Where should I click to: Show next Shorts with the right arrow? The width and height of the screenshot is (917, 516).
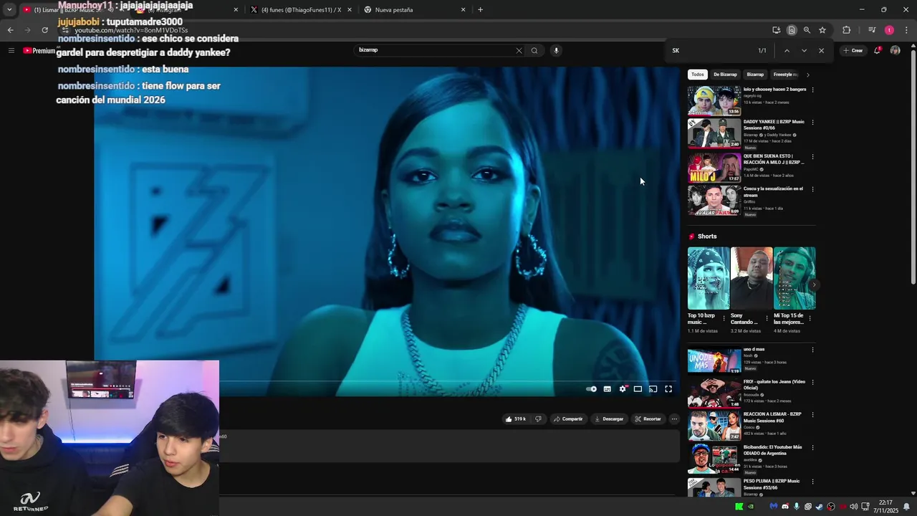pos(815,285)
